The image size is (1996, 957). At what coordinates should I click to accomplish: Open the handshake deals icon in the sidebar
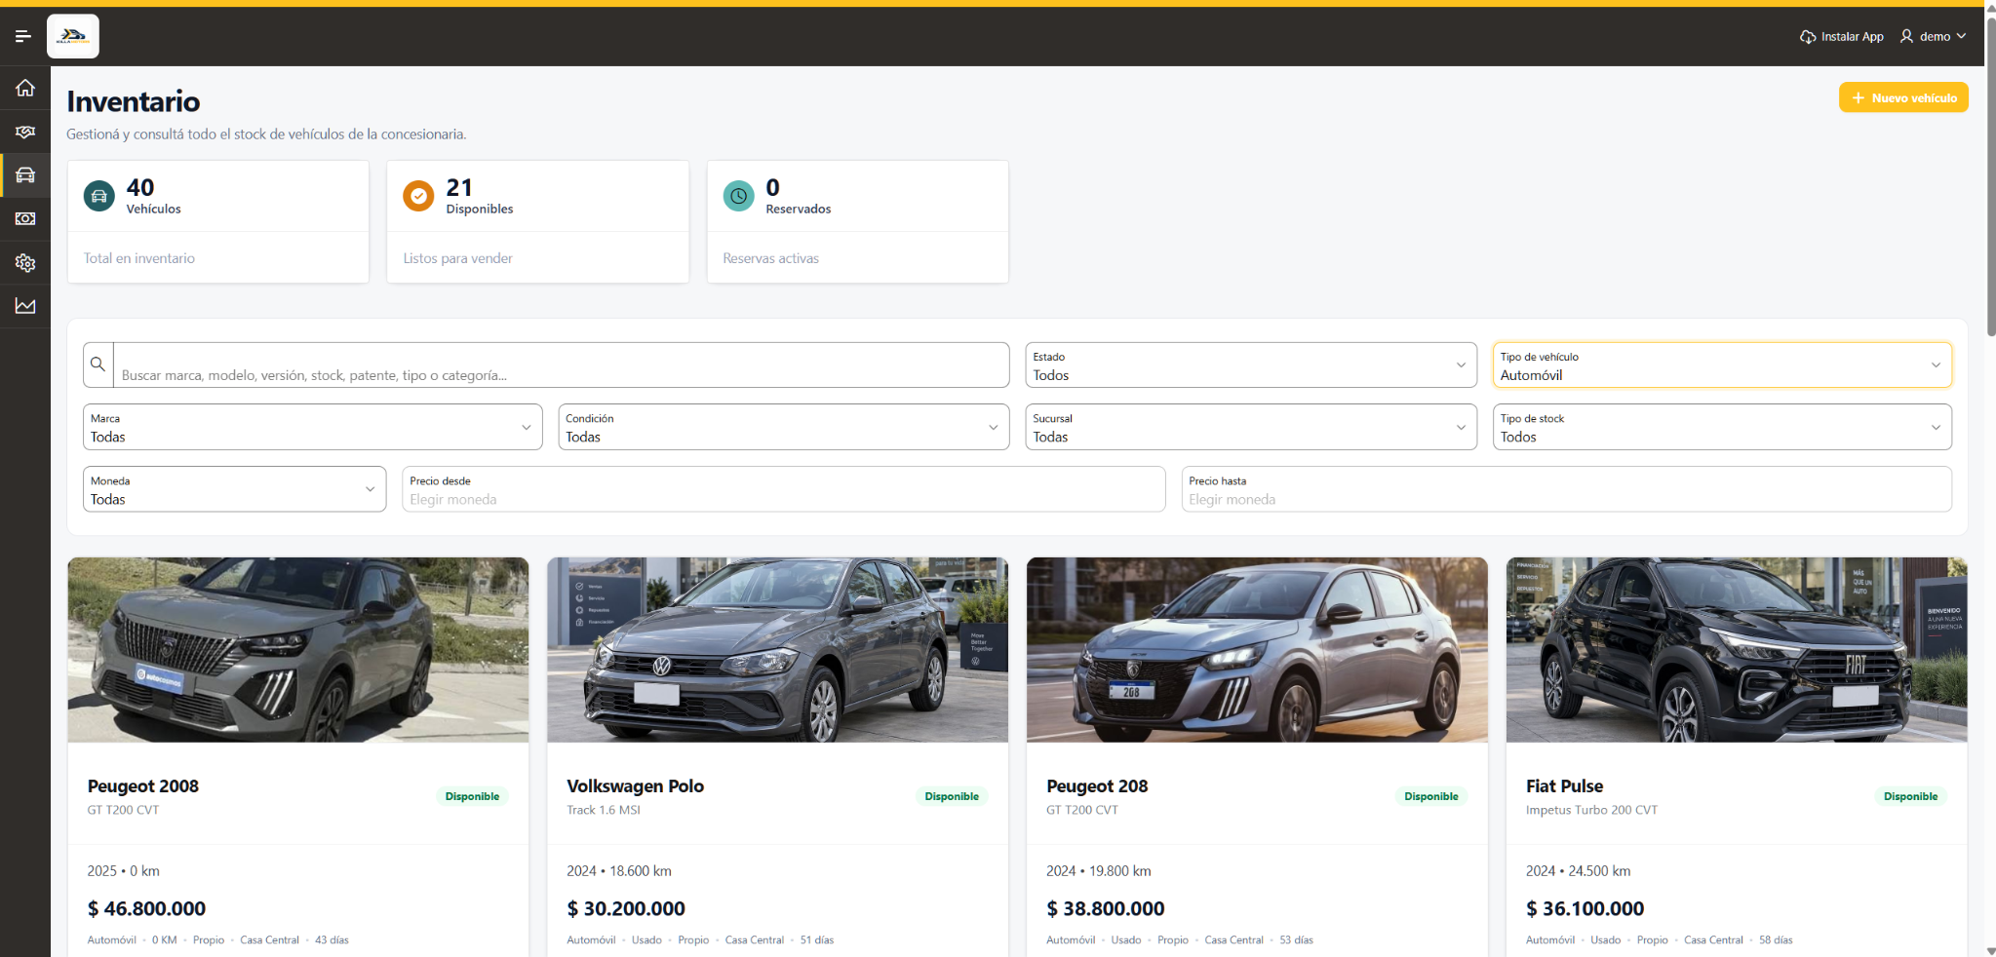(x=25, y=132)
